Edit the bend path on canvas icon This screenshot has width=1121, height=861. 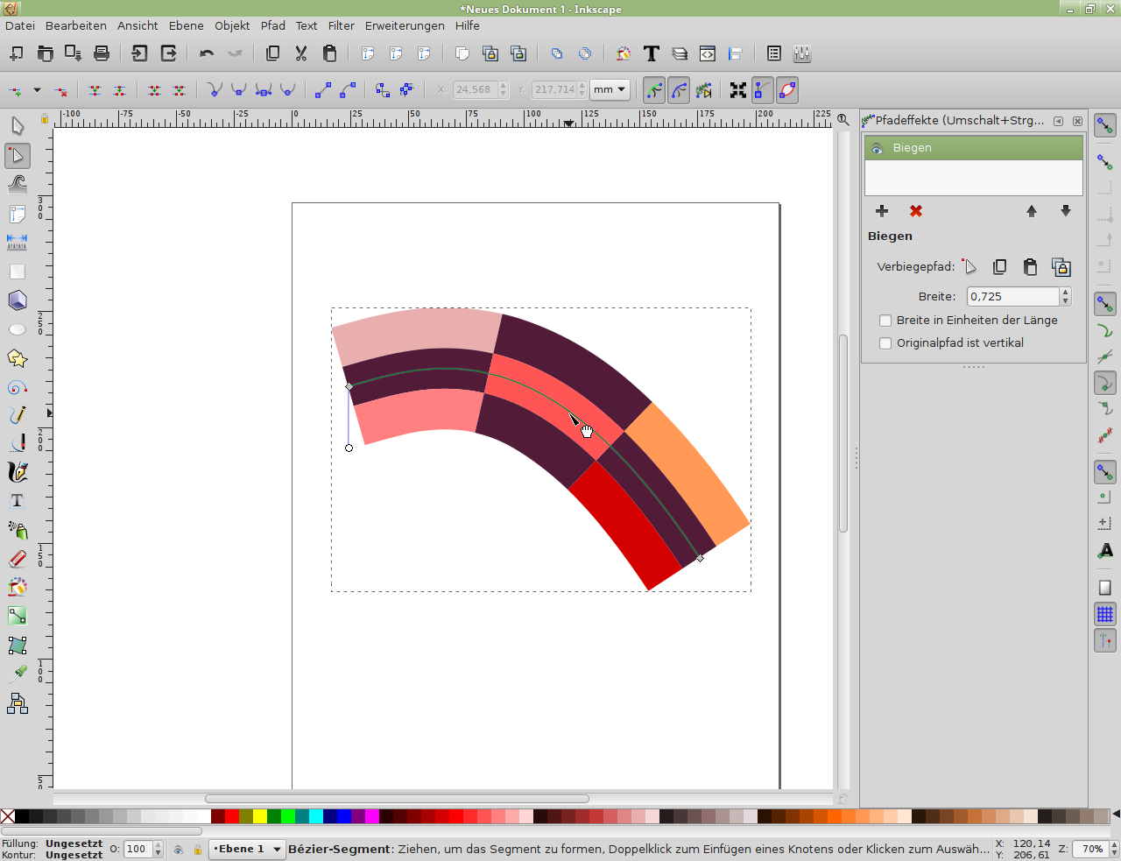(x=969, y=266)
